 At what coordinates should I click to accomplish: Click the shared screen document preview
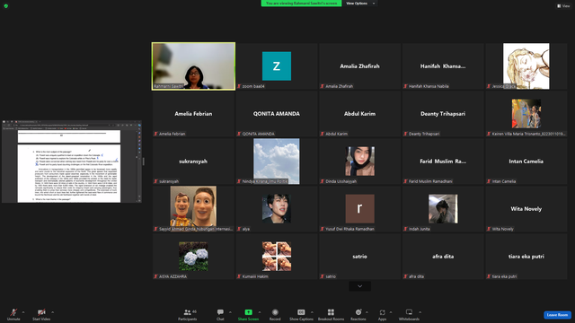[72, 161]
